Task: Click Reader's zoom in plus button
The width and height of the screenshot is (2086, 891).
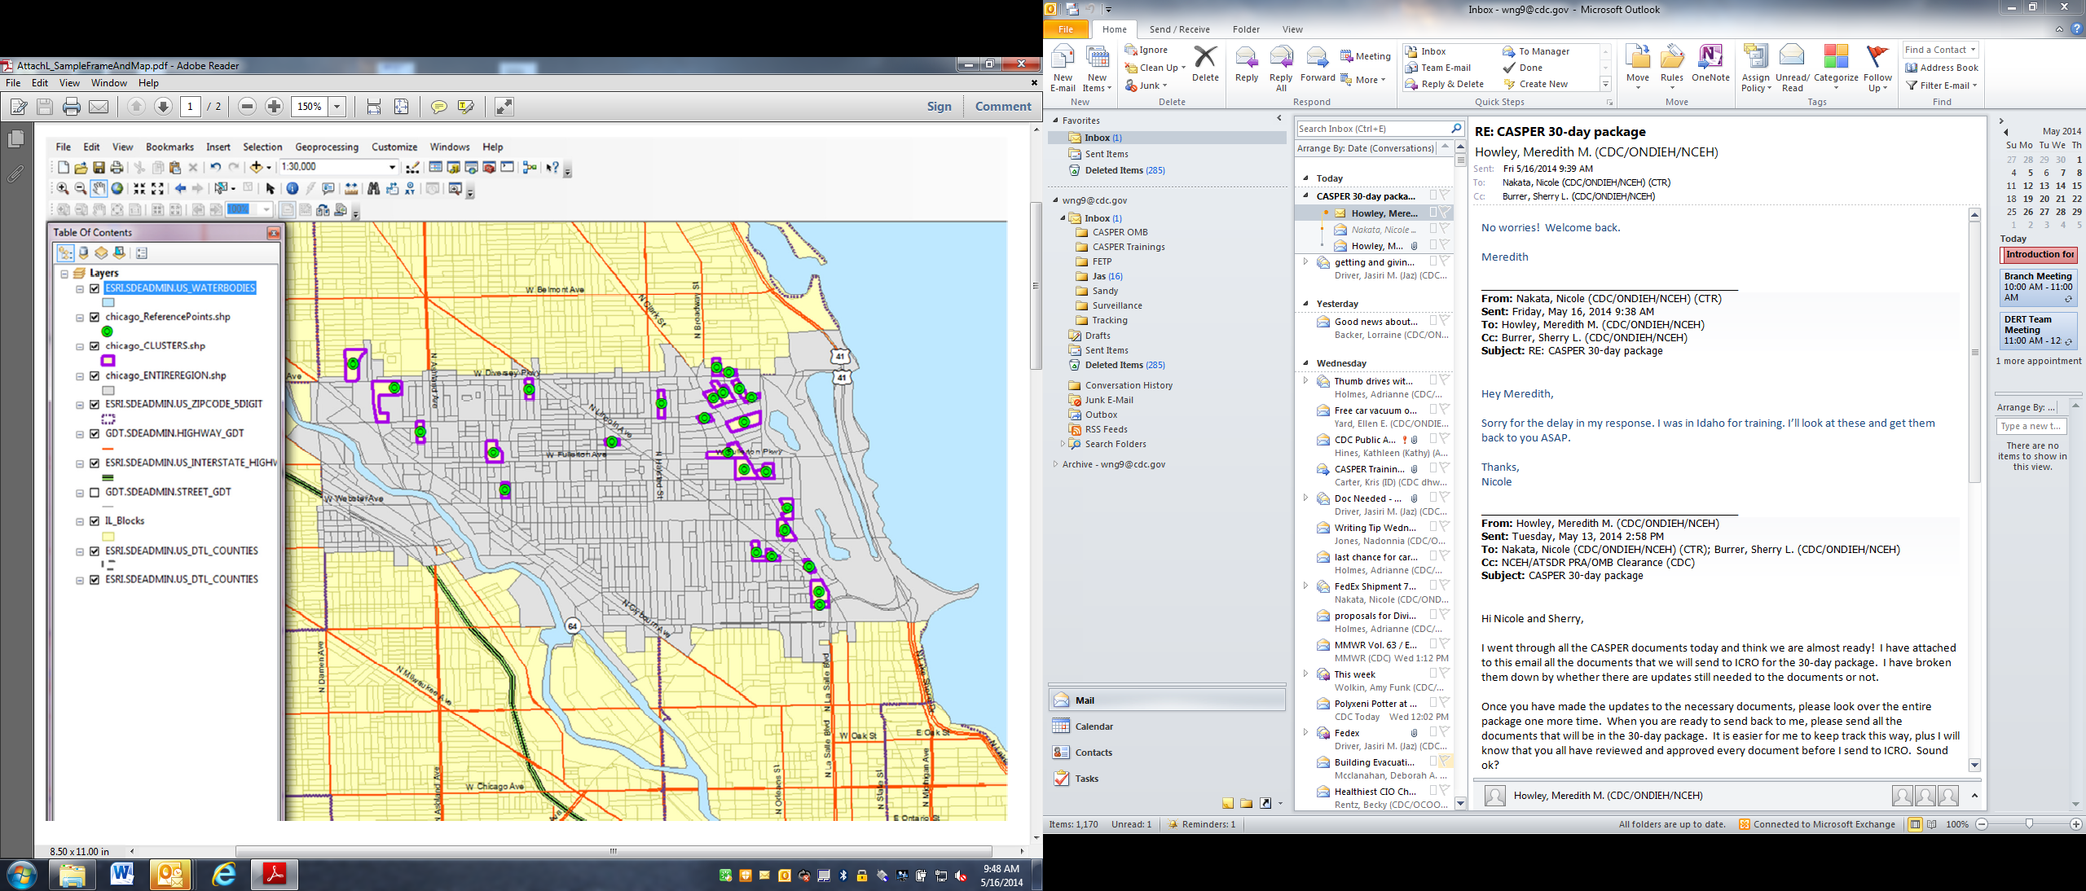Action: click(275, 107)
